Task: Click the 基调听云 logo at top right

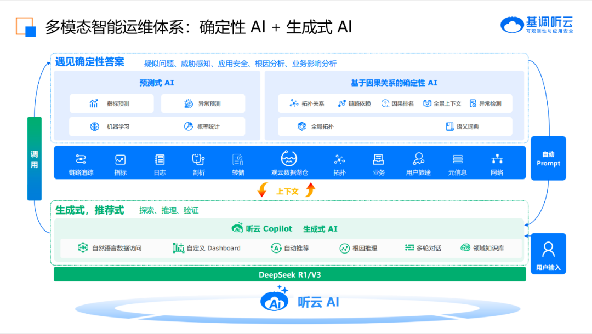Action: [x=537, y=25]
